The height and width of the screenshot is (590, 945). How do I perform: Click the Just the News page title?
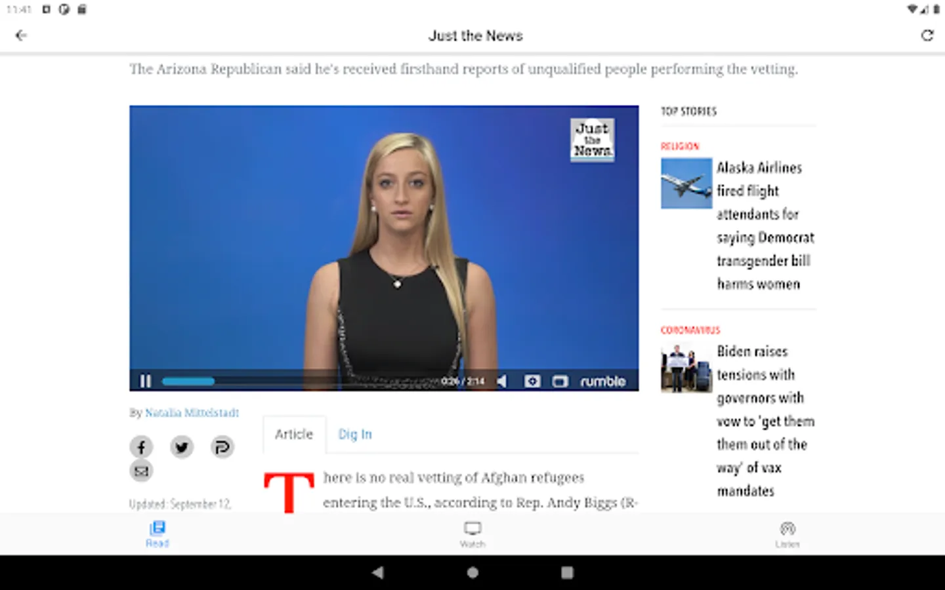(476, 35)
